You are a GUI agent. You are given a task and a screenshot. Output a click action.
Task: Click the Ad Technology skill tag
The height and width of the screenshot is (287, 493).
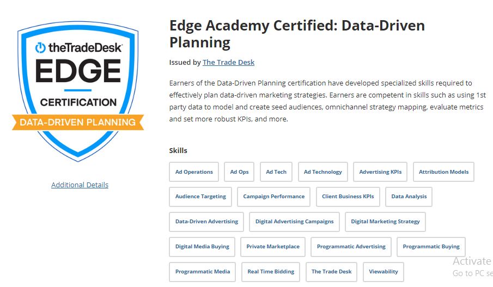[322, 172]
